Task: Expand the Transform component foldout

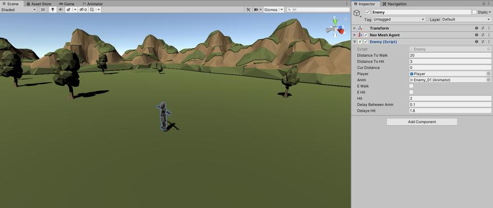Action: point(355,28)
